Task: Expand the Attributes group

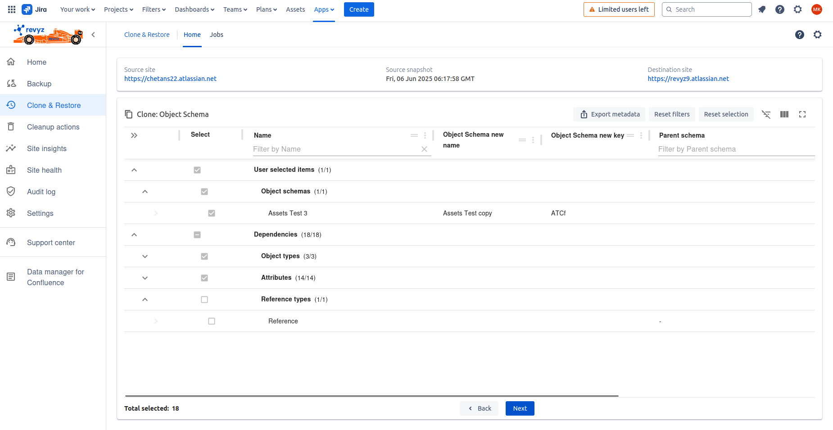Action: [x=145, y=278]
